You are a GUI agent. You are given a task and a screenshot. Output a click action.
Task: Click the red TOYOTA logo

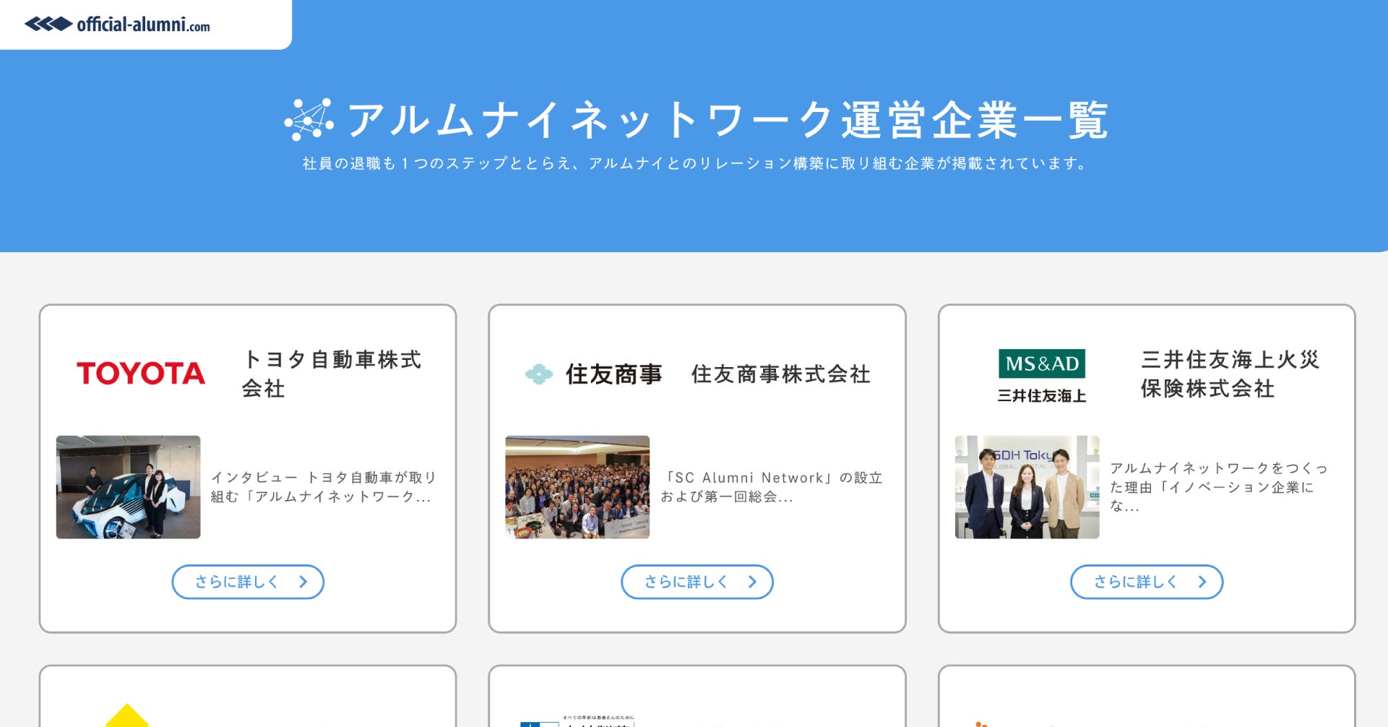(141, 374)
